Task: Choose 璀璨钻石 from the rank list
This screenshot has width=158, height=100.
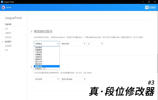Action: coord(47,59)
